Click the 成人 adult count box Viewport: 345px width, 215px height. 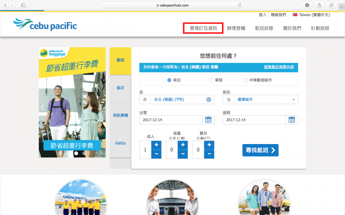(145, 150)
